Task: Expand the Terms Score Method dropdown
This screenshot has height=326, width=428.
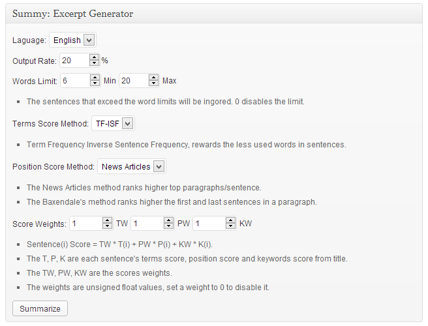Action: click(x=113, y=123)
